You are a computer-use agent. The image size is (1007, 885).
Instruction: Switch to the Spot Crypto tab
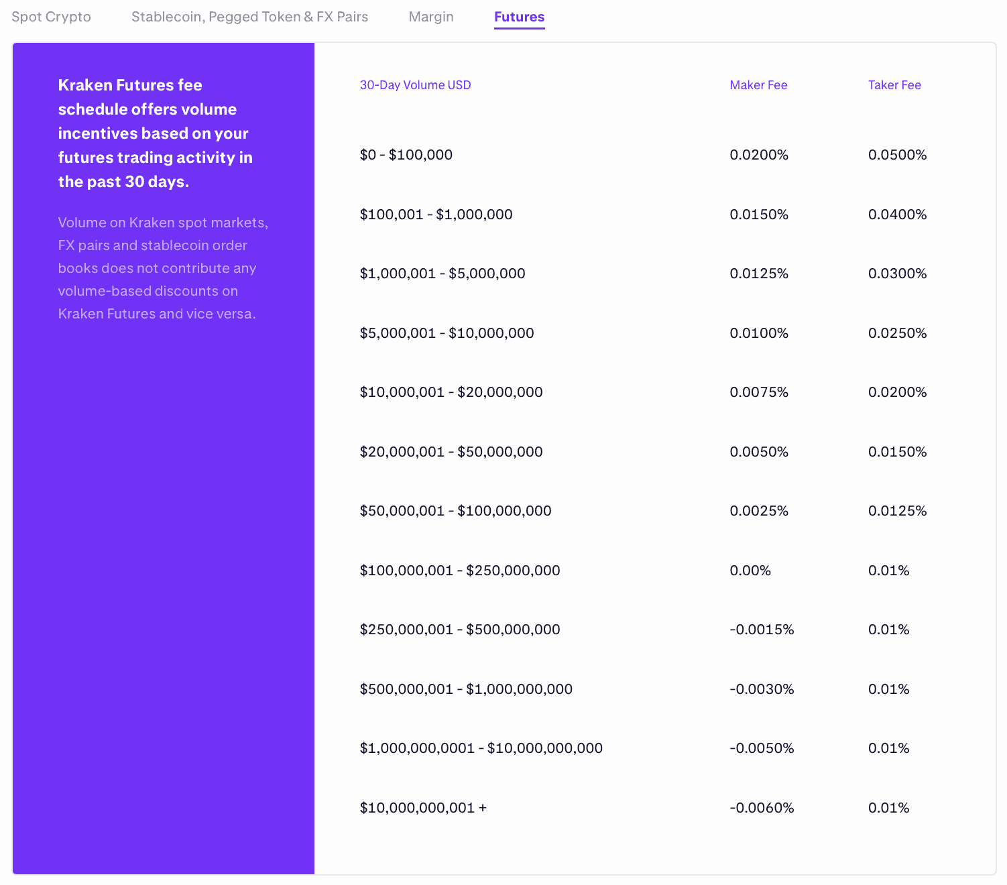50,17
